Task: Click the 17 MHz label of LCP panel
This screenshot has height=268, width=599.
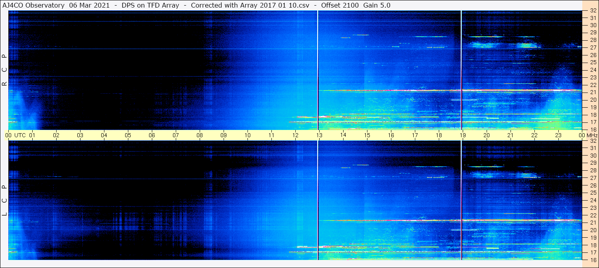Action: click(x=593, y=252)
